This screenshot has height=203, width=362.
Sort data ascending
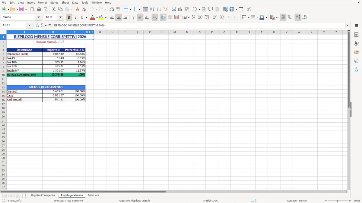[152, 9]
